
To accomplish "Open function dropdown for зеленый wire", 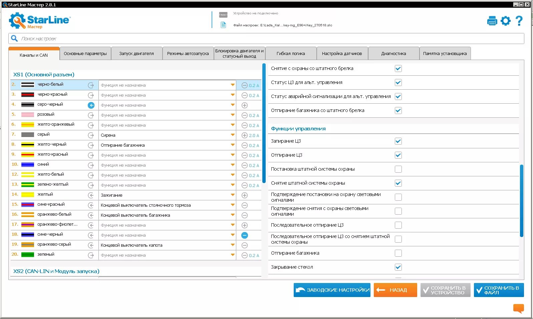I will click(168, 255).
